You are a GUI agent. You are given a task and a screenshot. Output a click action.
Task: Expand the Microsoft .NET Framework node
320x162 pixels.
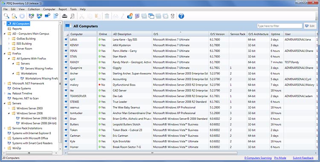click(5, 84)
